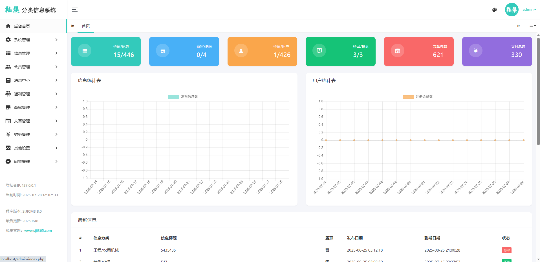The height and width of the screenshot is (262, 540).
Task: Expand the 系统管理 menu chevron
Action: (56, 40)
